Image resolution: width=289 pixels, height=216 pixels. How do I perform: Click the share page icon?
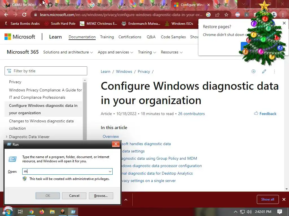click(x=217, y=15)
